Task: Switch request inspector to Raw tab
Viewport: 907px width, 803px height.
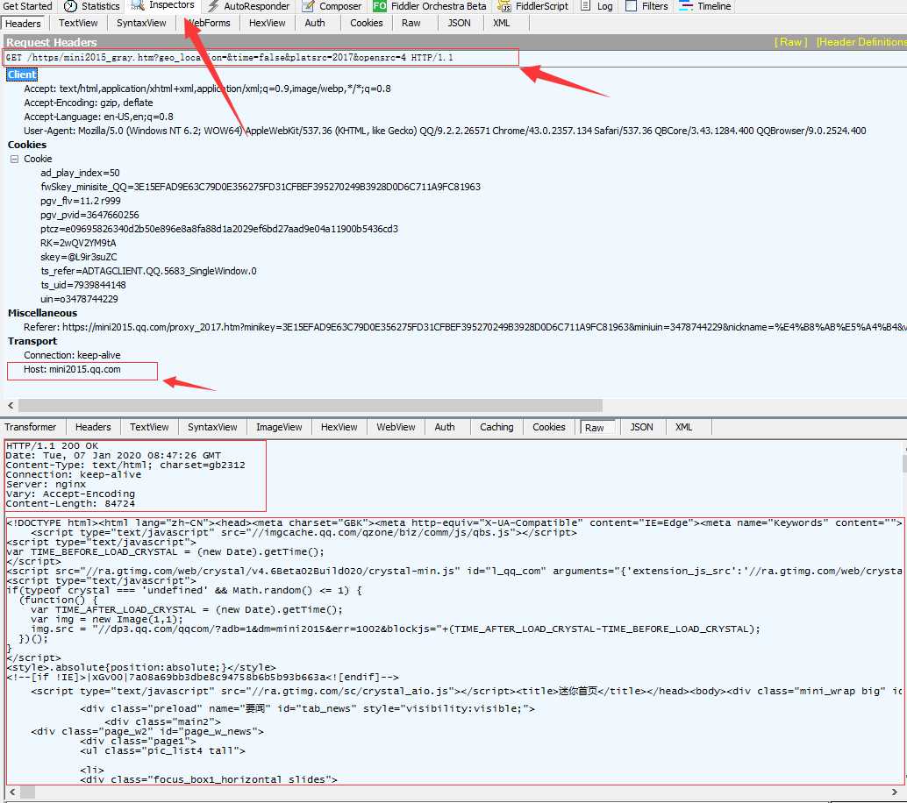Action: point(411,23)
